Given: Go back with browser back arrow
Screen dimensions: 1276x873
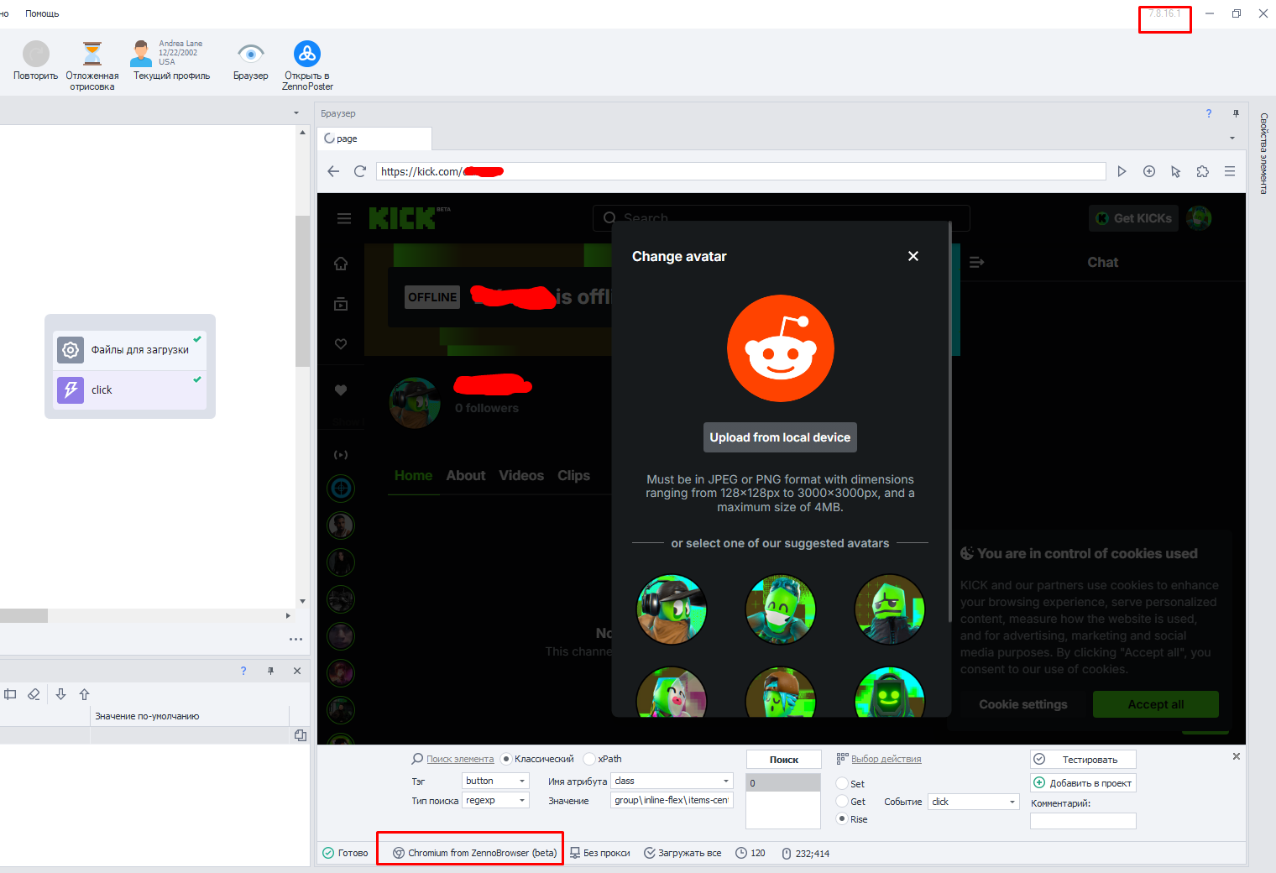Looking at the screenshot, I should [x=333, y=171].
